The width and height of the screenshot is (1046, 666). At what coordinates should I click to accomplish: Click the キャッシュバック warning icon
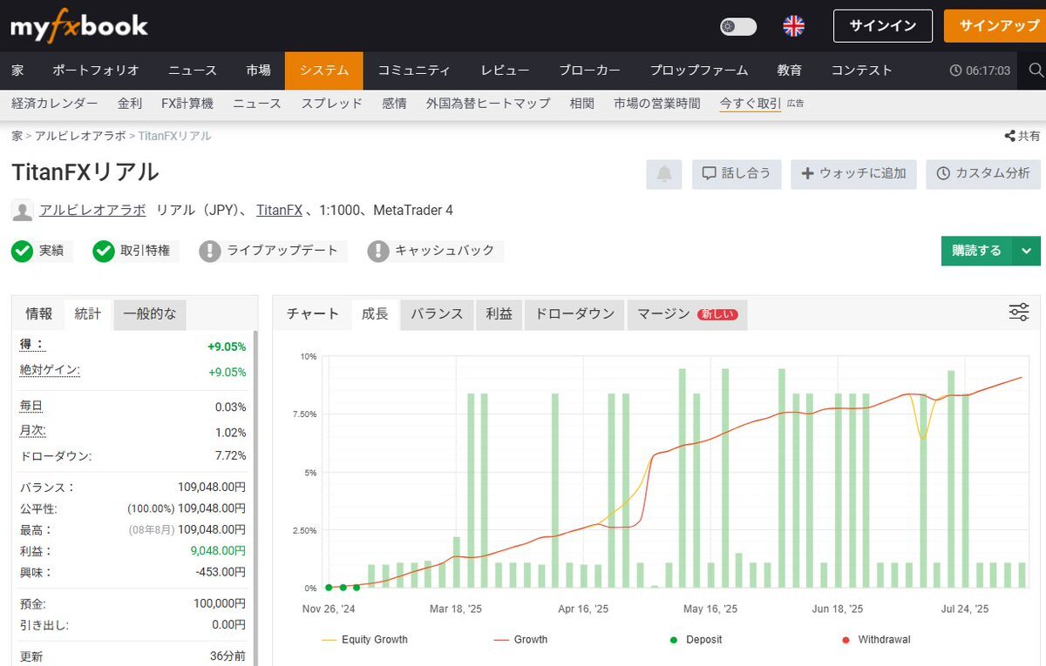pyautogui.click(x=378, y=252)
